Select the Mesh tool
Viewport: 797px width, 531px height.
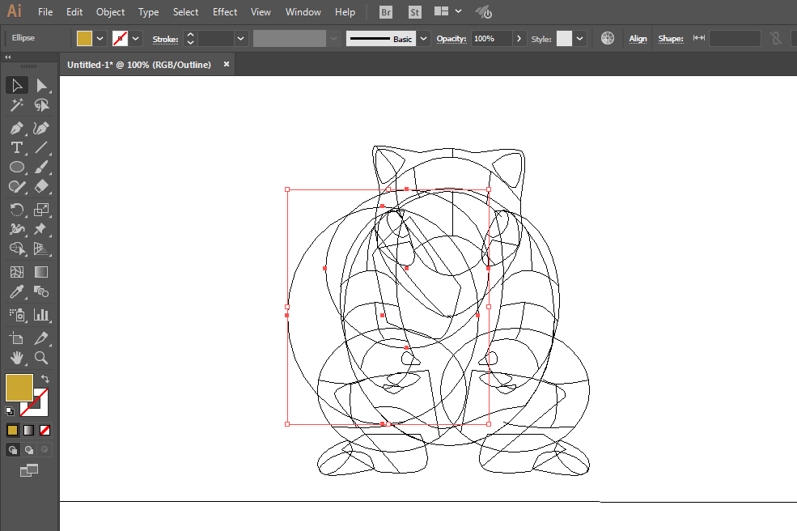(17, 272)
